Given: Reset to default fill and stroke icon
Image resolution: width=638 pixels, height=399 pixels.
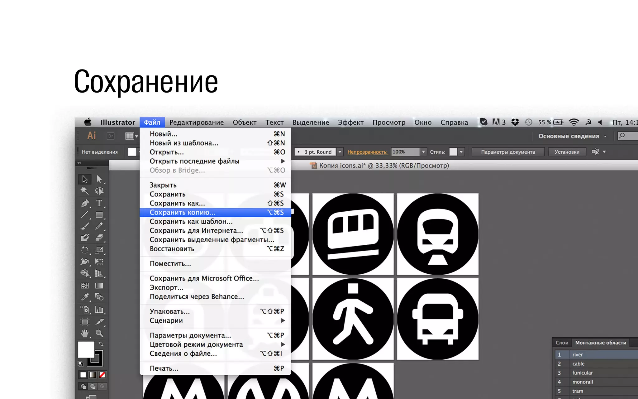Looking at the screenshot, I should (81, 364).
